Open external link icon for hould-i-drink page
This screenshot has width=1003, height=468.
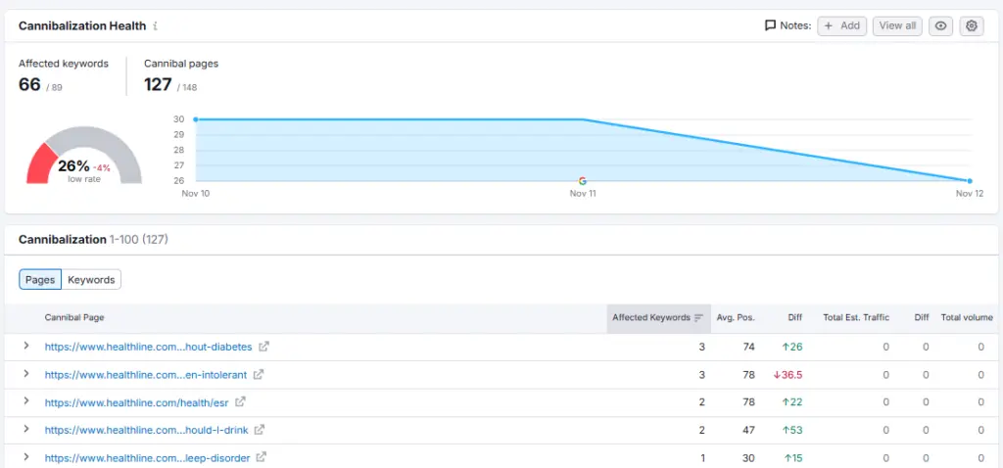pos(259,430)
